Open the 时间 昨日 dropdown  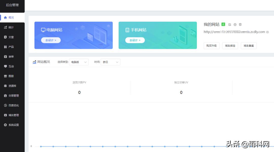[110, 62]
